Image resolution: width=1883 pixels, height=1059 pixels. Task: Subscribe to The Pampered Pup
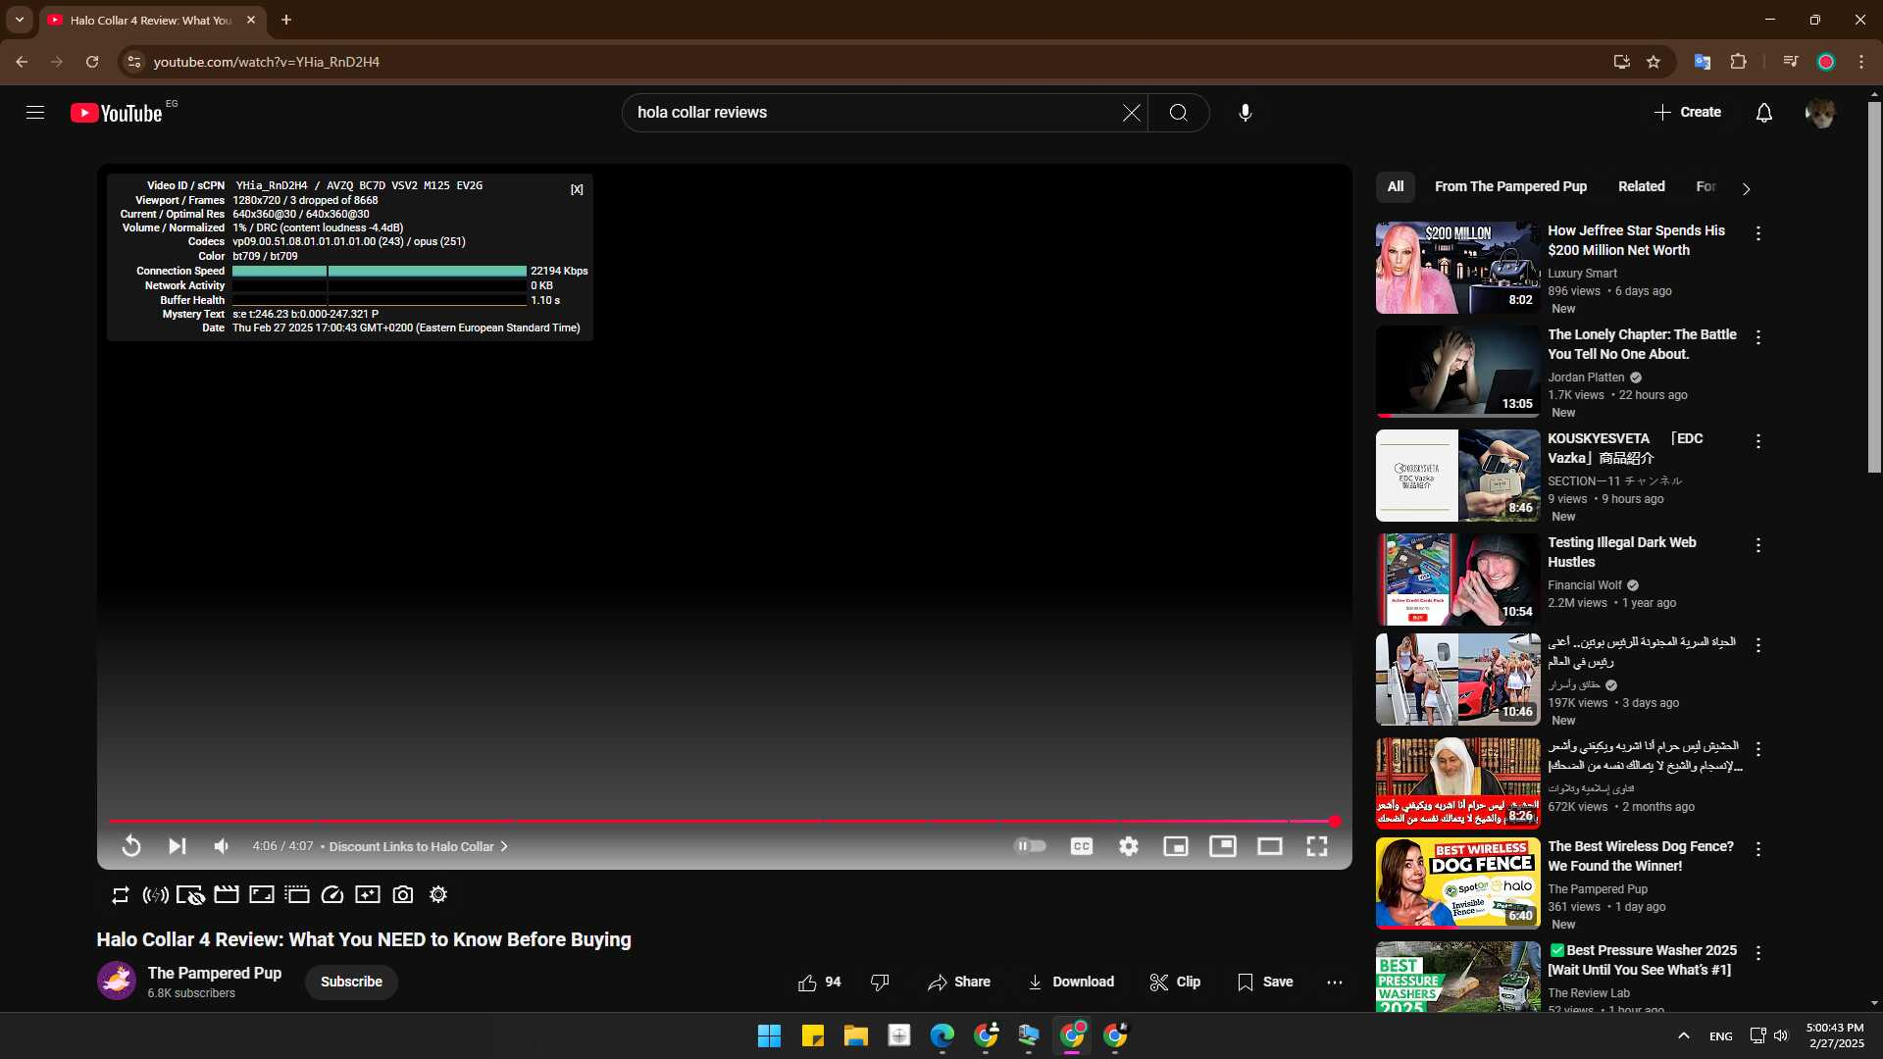point(351,982)
